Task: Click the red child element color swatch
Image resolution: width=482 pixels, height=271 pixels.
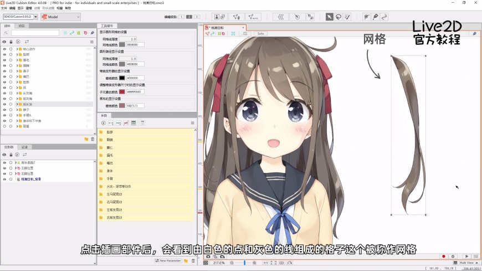Action: point(122,91)
